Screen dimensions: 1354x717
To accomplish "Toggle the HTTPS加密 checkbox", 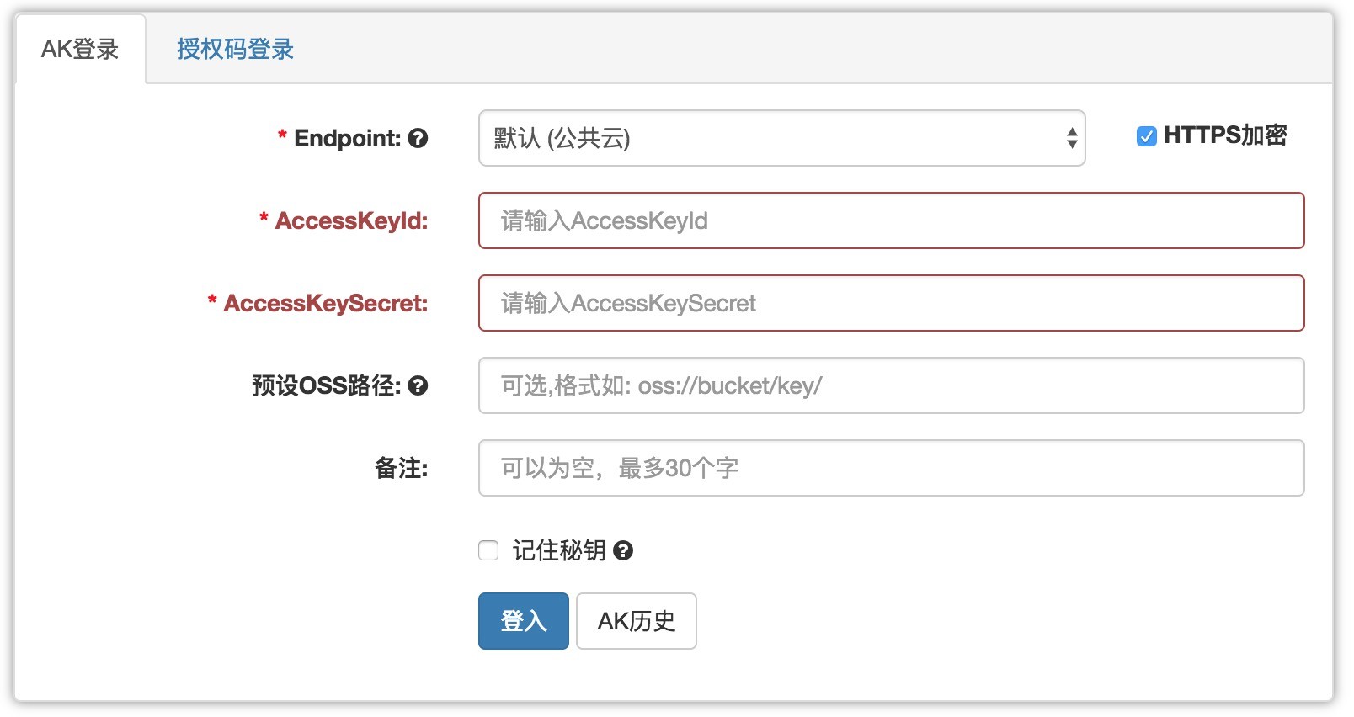I will (1146, 136).
